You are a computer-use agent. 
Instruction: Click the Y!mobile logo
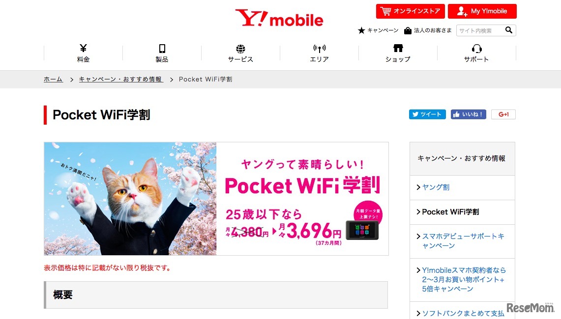tap(279, 18)
